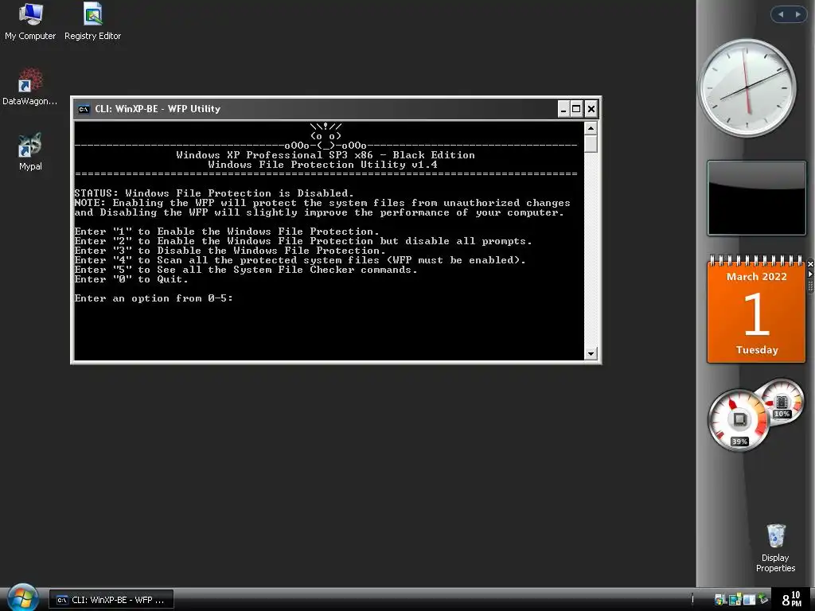
Task: Close the calendar gadget with X
Action: [x=810, y=264]
